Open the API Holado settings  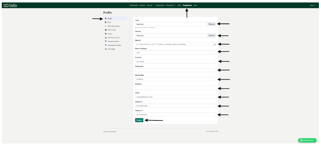click(x=111, y=49)
